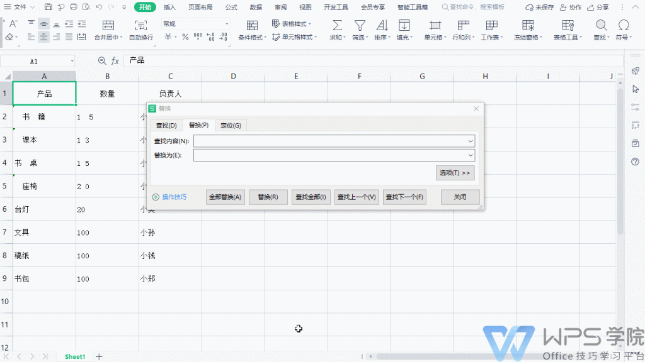The height and width of the screenshot is (362, 645).
Task: Click the Merge and Center (合并居中) icon
Action: click(108, 26)
